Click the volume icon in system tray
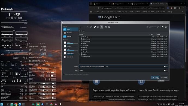 (x=161, y=104)
